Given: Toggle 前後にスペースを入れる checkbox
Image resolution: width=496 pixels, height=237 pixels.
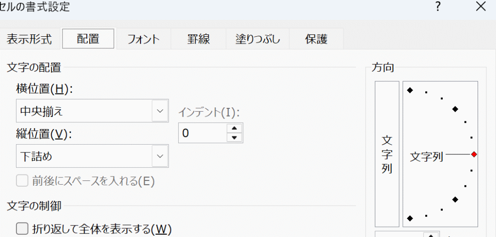Looking at the screenshot, I should [x=22, y=181].
